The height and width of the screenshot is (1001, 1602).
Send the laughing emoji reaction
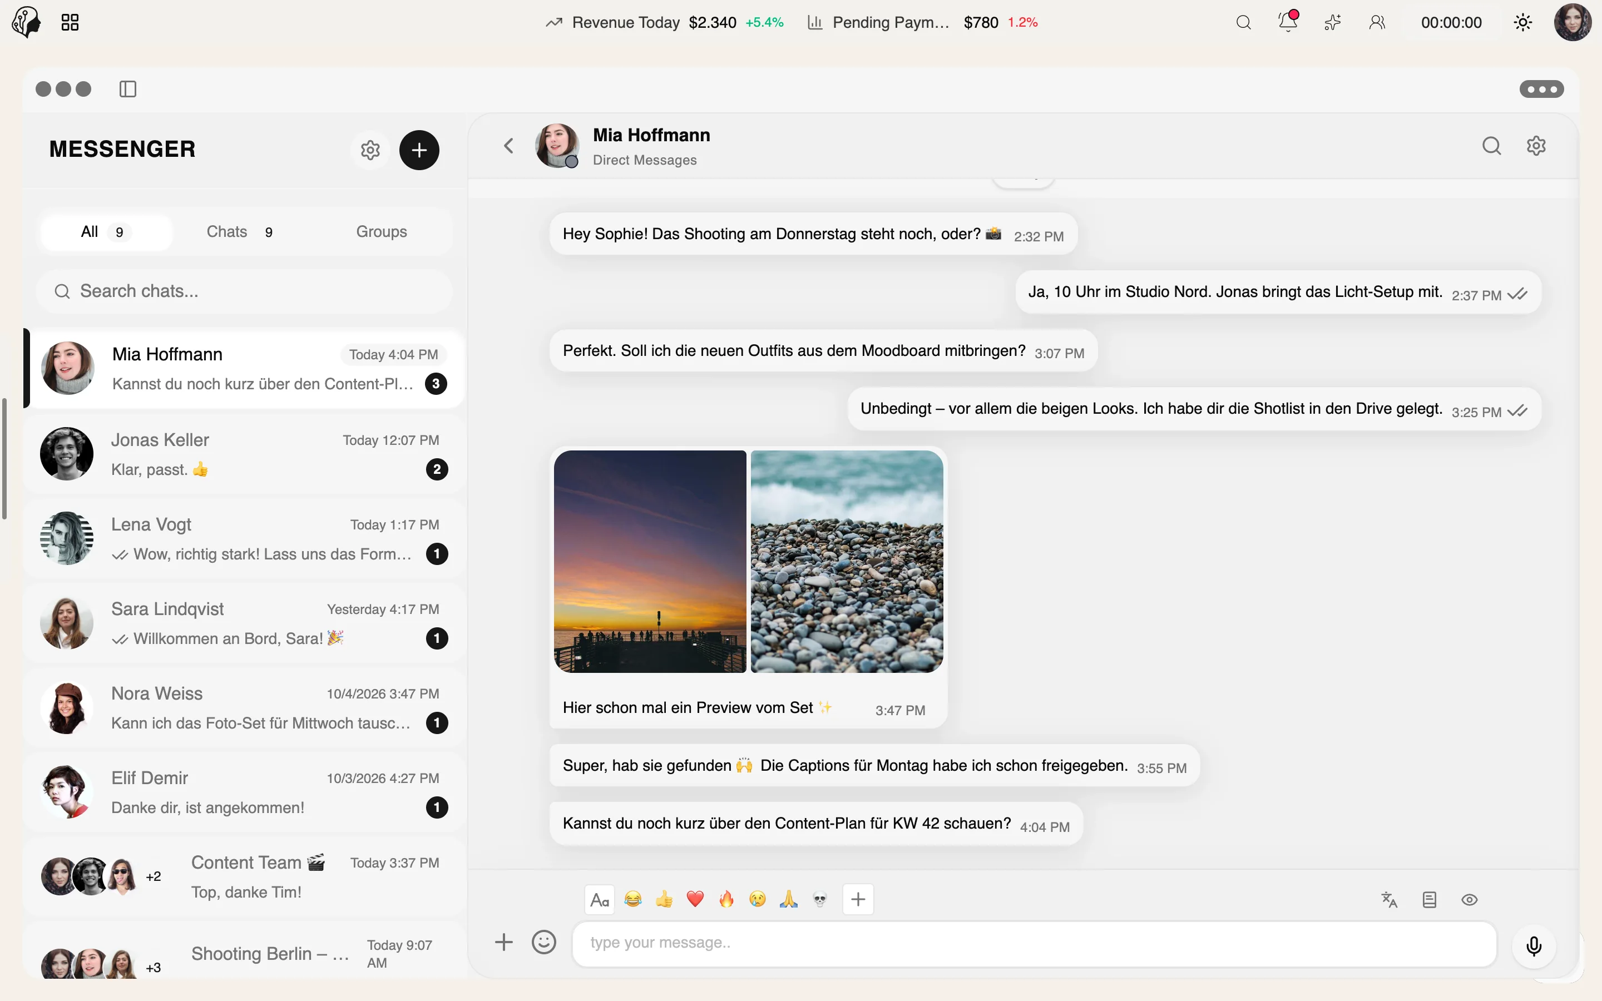(633, 899)
